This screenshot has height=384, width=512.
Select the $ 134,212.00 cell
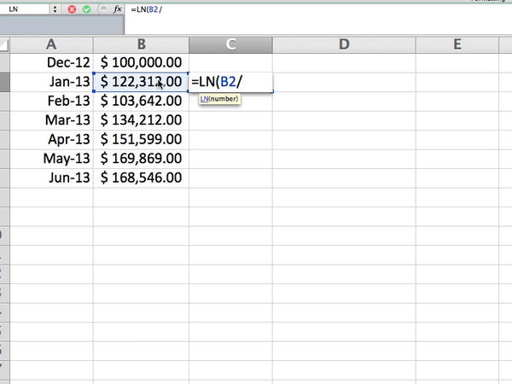(x=141, y=120)
